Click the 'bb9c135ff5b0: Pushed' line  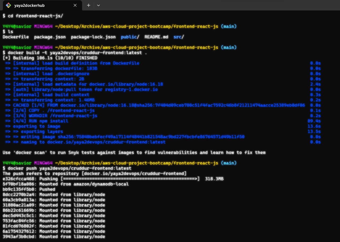coord(29,189)
